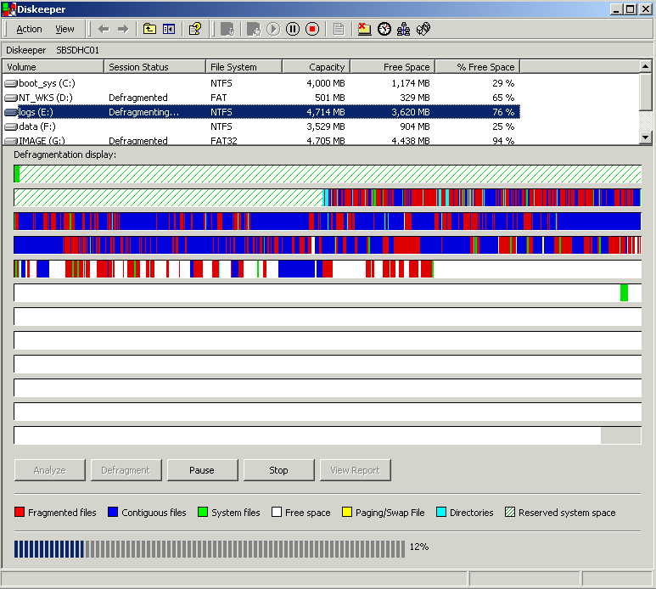The height and width of the screenshot is (589, 656).
Task: Click the greyed Analyze volume toolbar icon
Action: pos(227,30)
